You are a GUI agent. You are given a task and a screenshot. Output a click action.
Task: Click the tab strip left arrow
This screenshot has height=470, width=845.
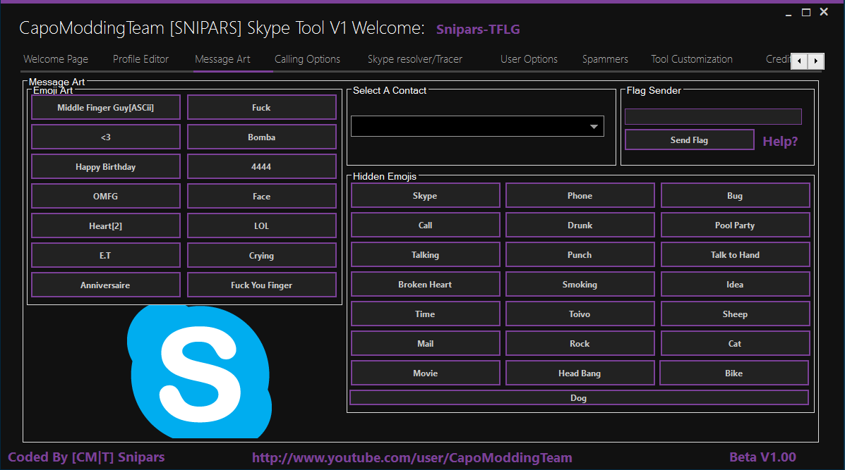pos(799,61)
